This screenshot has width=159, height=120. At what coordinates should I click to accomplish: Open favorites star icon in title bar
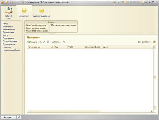click(x=23, y=2)
